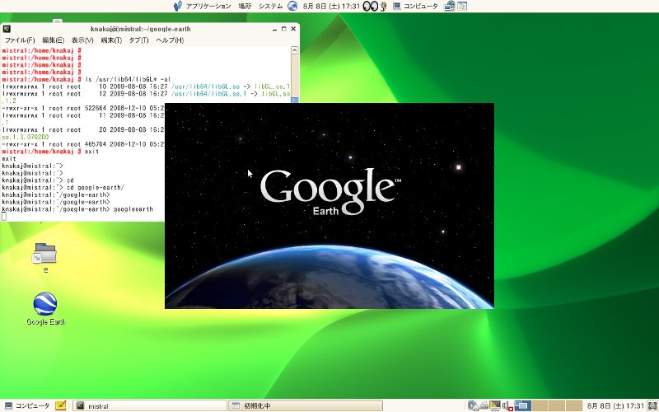This screenshot has height=412, width=659.
Task: Open the 場所 menu in top panel
Action: tap(245, 7)
